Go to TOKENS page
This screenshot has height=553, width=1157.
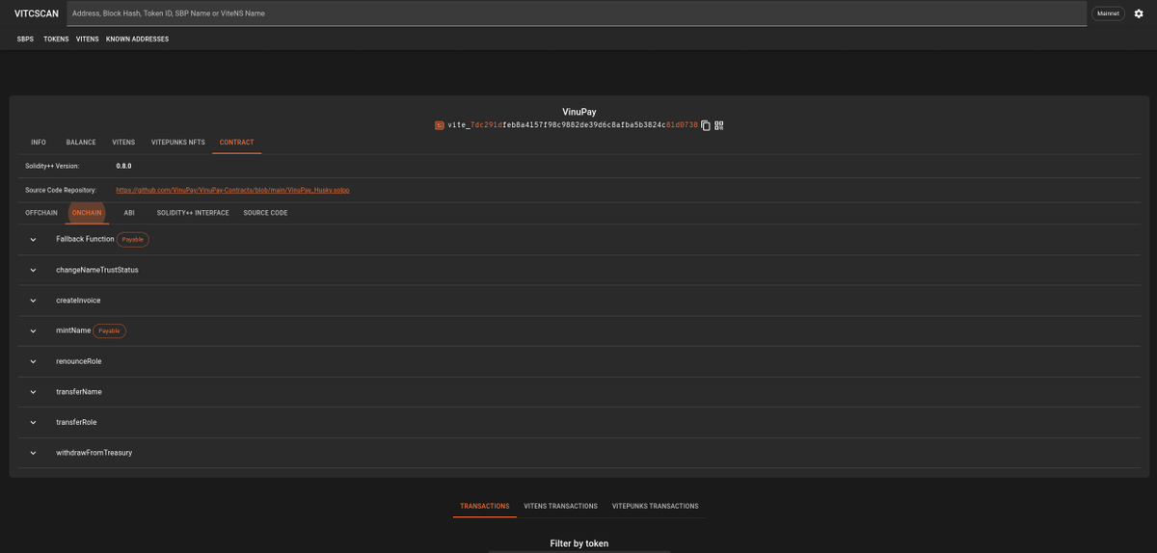[x=56, y=39]
